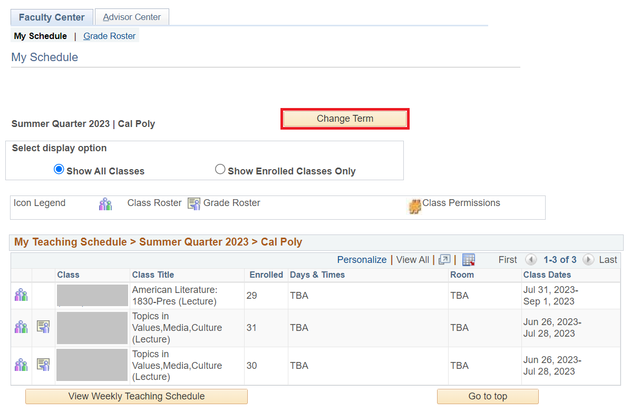Open grade roster for first Topics in Values class
The image size is (630, 411).
[43, 327]
